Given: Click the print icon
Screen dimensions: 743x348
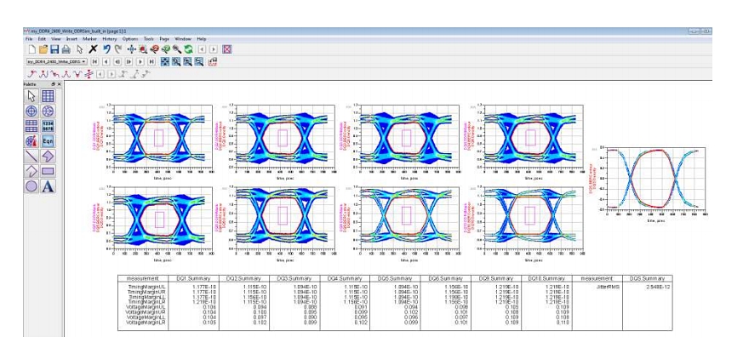Looking at the screenshot, I should point(66,49).
